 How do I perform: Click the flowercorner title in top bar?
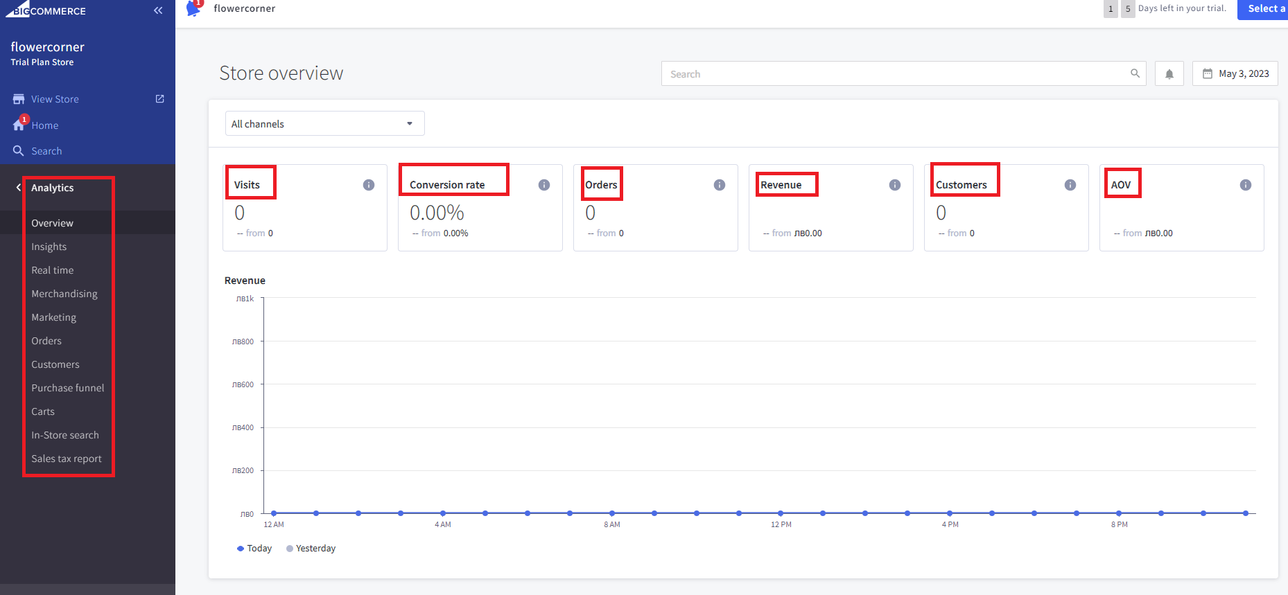pos(244,8)
